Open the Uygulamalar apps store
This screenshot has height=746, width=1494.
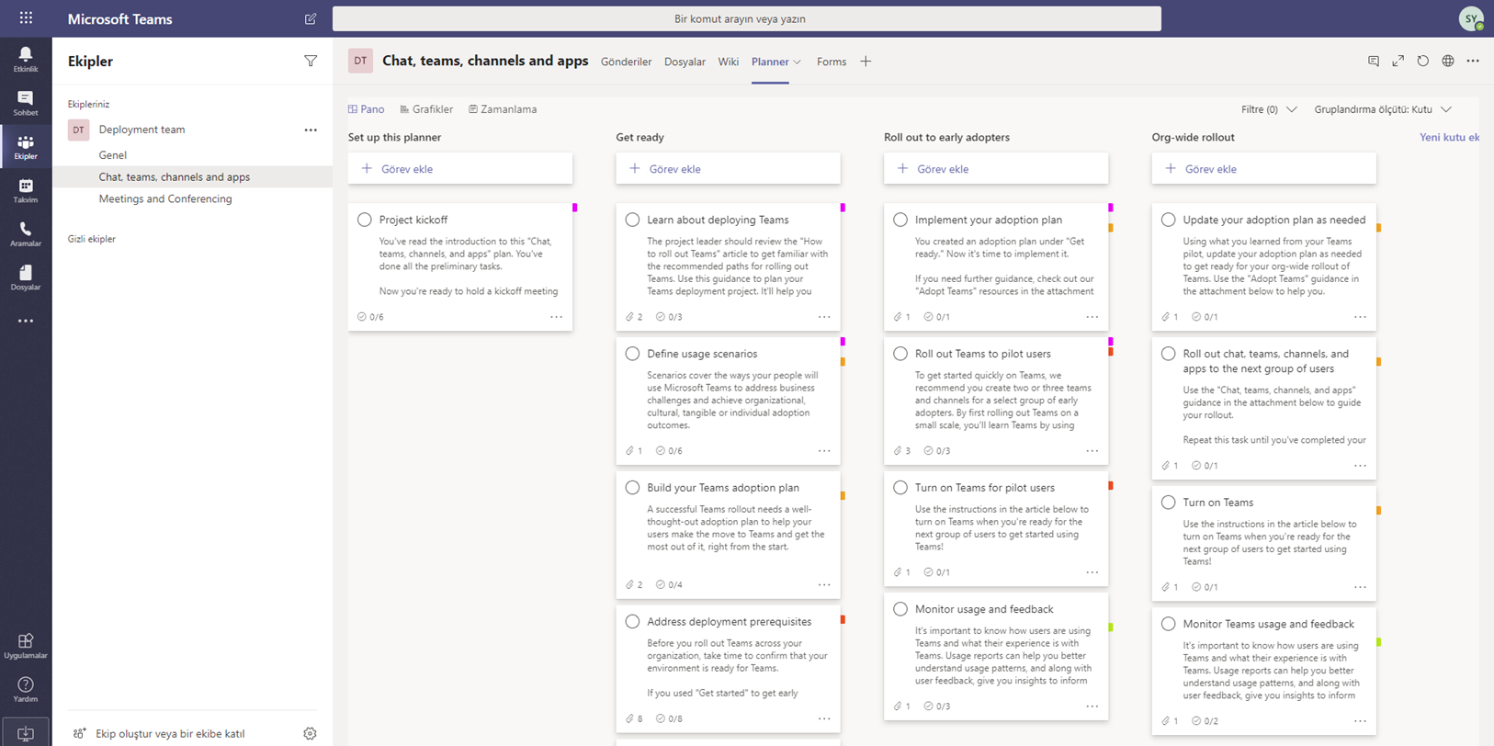tap(26, 646)
